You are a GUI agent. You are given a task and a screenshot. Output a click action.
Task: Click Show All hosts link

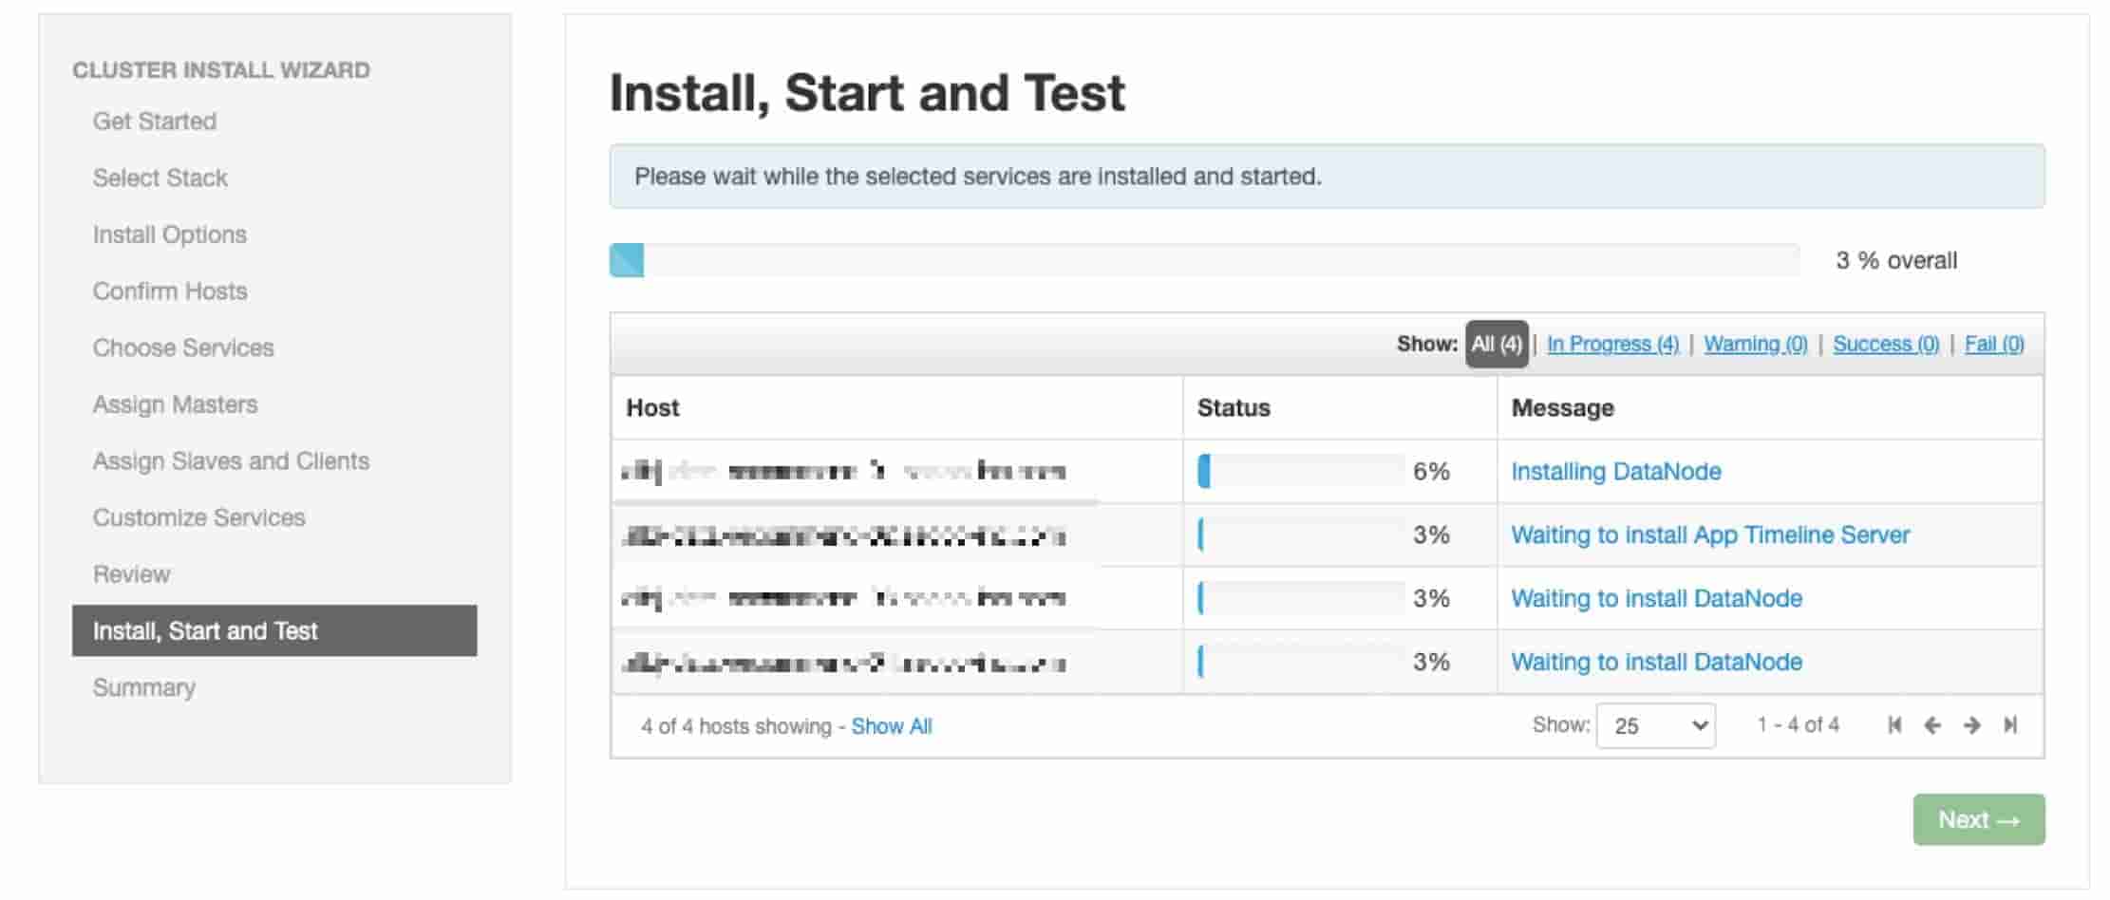pos(892,726)
